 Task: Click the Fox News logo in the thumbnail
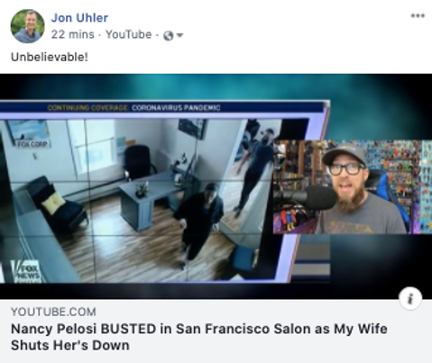pos(25,271)
